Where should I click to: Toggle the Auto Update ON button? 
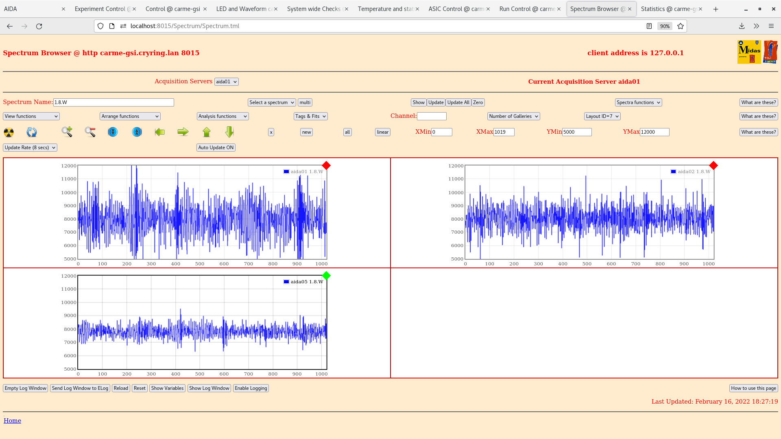click(x=216, y=148)
